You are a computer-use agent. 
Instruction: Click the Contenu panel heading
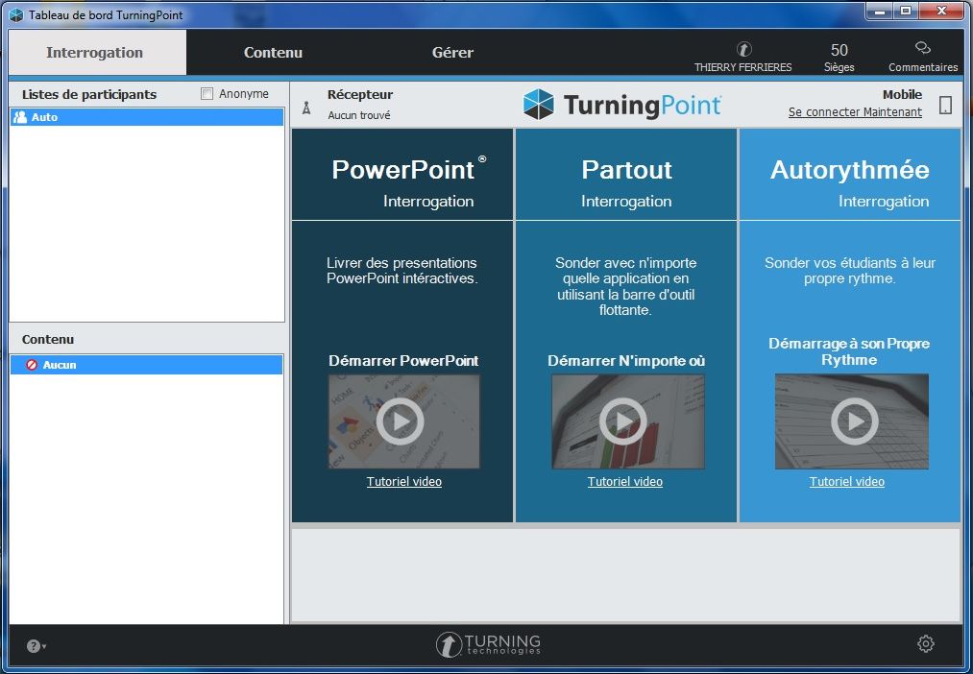pyautogui.click(x=48, y=339)
